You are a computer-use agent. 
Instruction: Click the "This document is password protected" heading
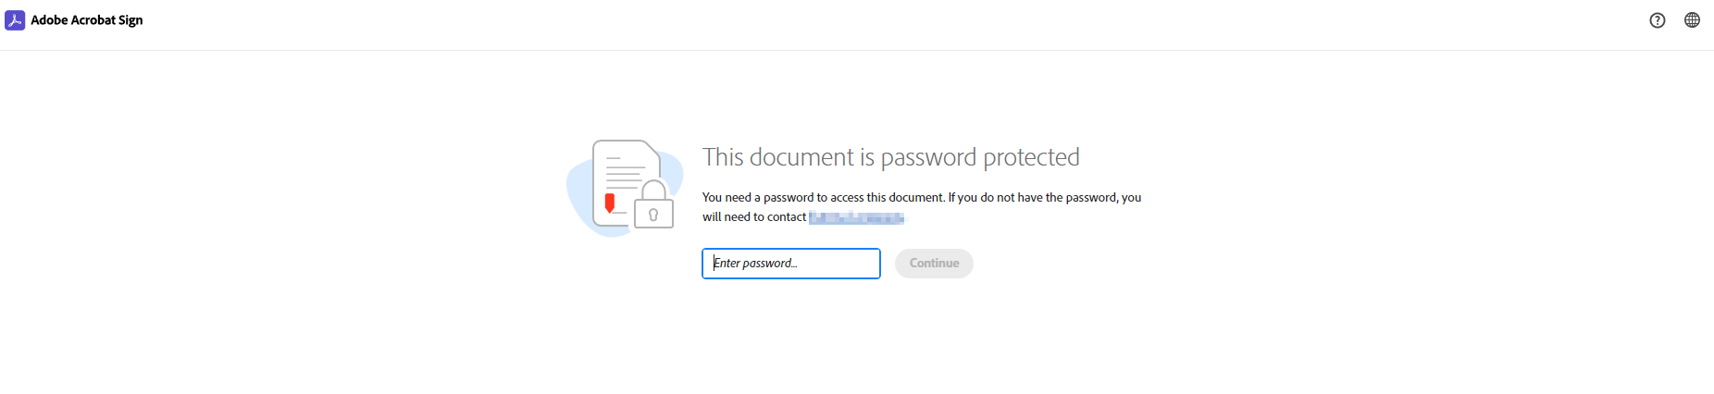(x=891, y=157)
